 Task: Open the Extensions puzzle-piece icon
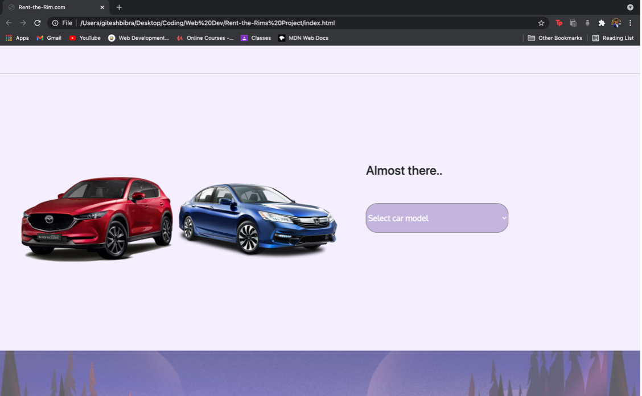pyautogui.click(x=601, y=23)
